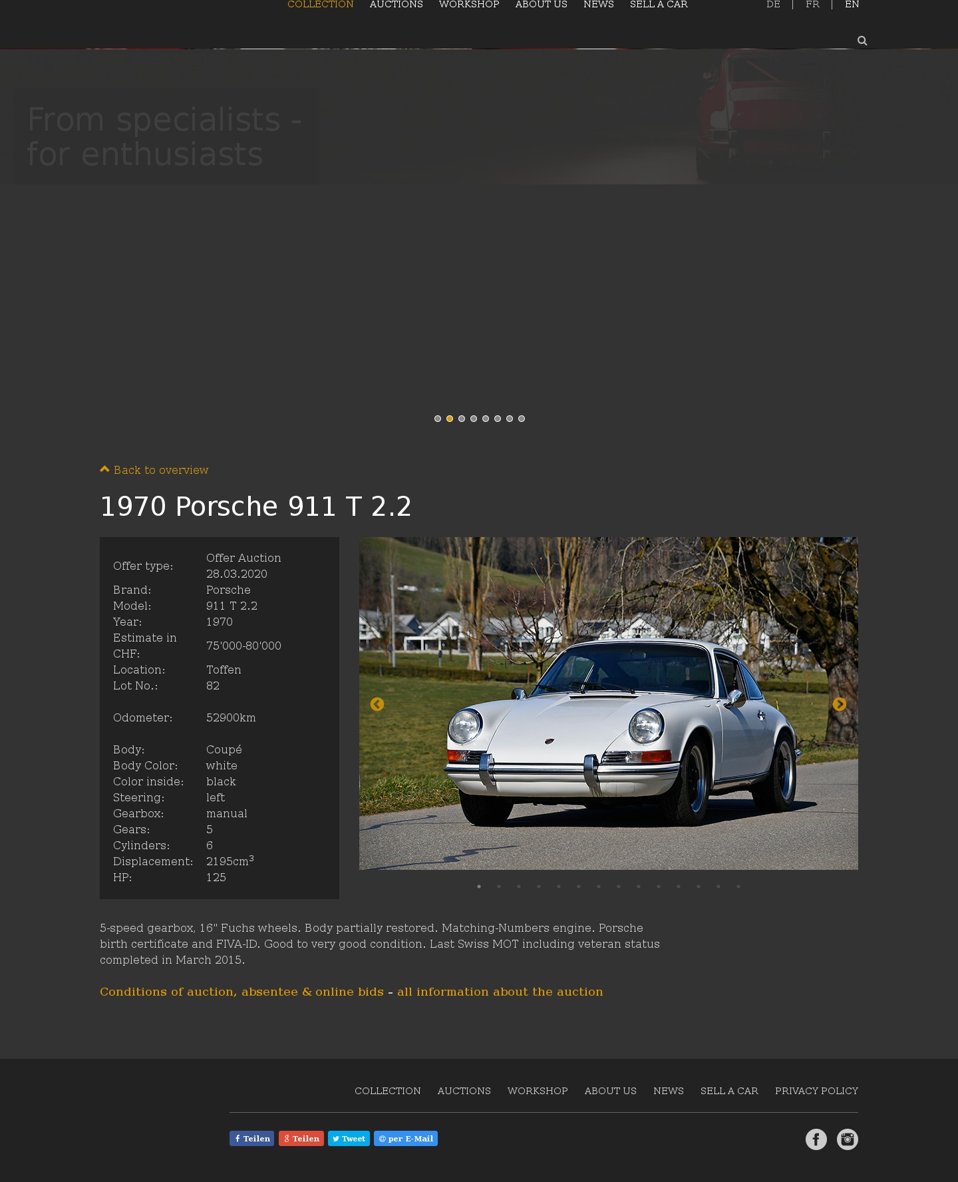The height and width of the screenshot is (1182, 958).
Task: Select seventh hero slider dot
Action: click(510, 419)
